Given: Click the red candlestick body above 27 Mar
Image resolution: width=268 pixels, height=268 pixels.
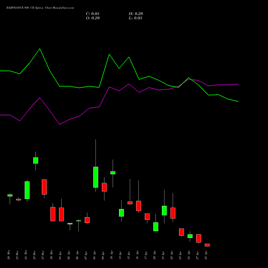Looking at the screenshot, I should (x=44, y=187).
